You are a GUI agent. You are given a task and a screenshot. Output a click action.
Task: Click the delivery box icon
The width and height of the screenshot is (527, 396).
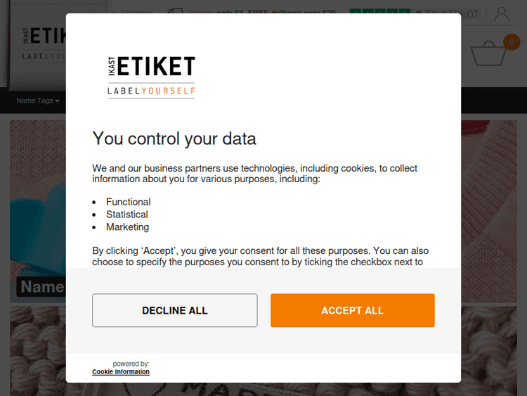[176, 13]
